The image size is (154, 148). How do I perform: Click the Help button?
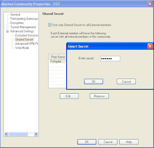(x=129, y=142)
